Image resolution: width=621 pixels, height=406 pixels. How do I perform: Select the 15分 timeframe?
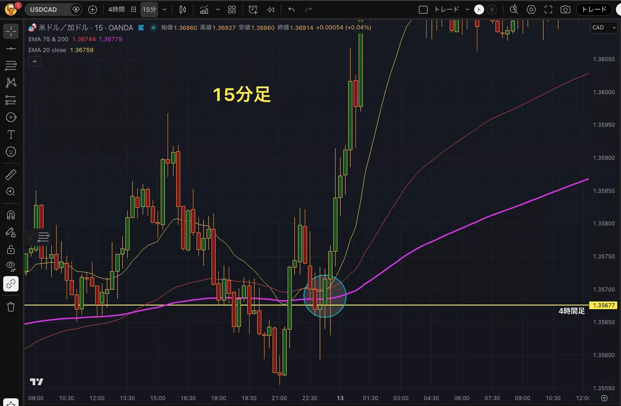click(x=149, y=9)
